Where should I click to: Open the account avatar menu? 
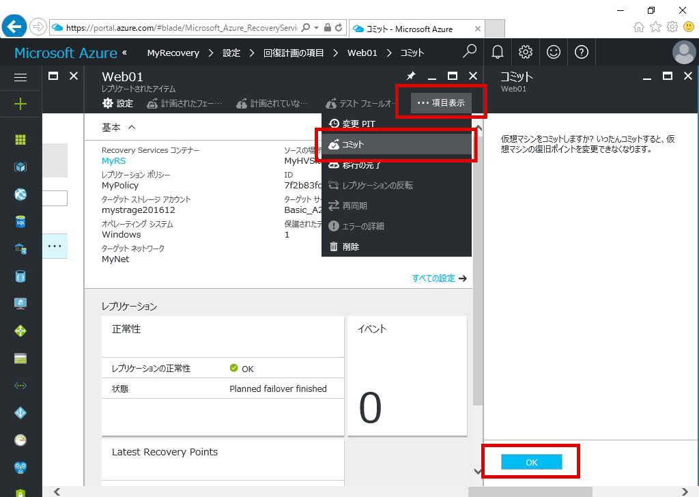pos(684,52)
